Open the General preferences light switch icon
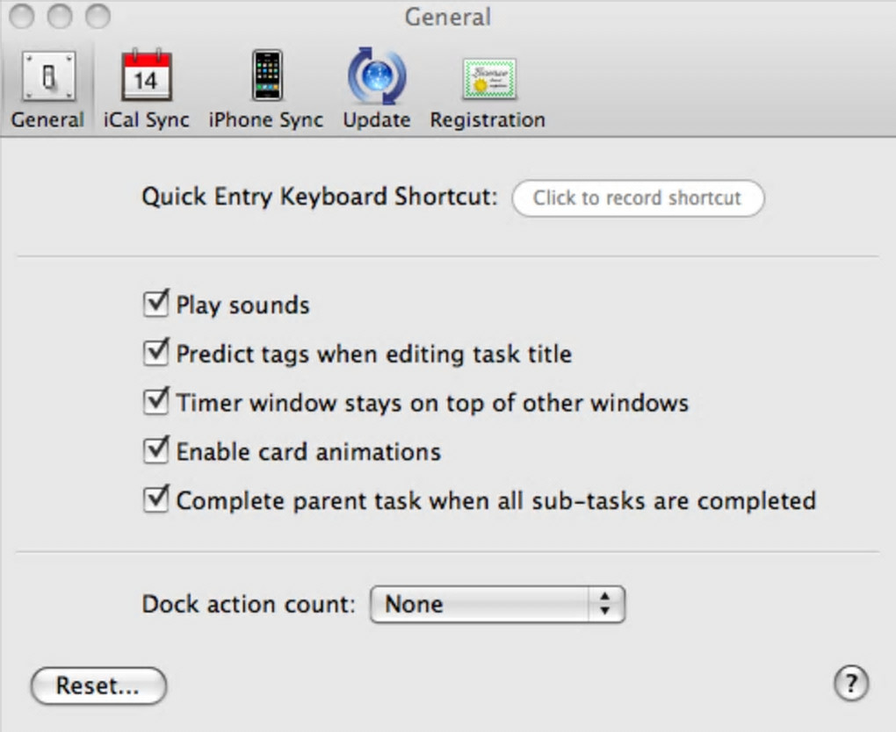 click(47, 77)
